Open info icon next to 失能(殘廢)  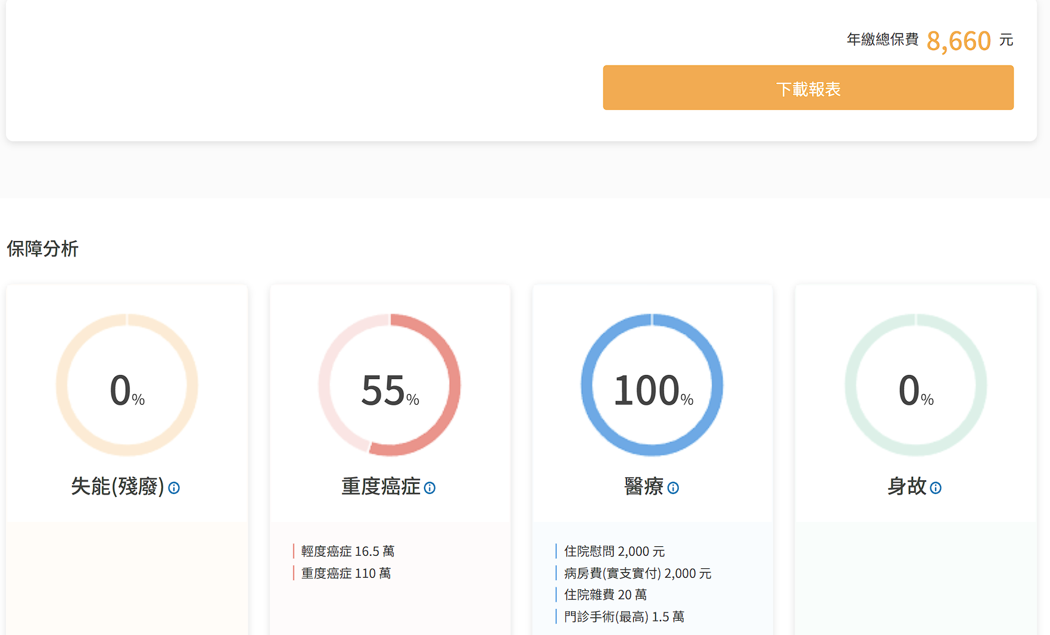[x=174, y=488]
